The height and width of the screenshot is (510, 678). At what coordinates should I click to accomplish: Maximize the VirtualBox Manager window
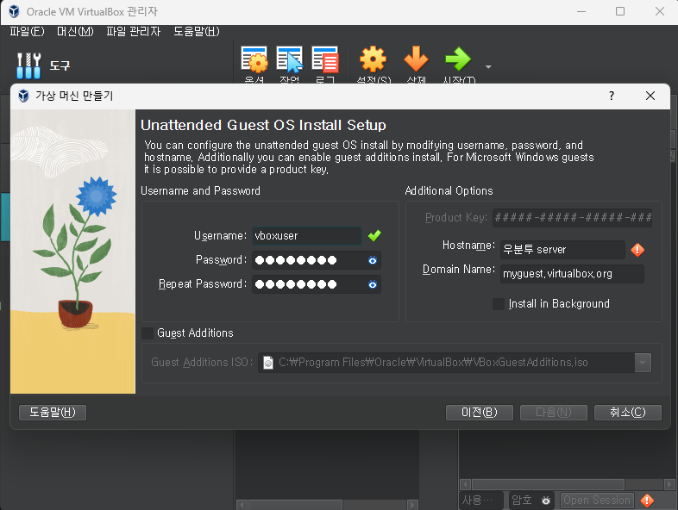tap(620, 12)
